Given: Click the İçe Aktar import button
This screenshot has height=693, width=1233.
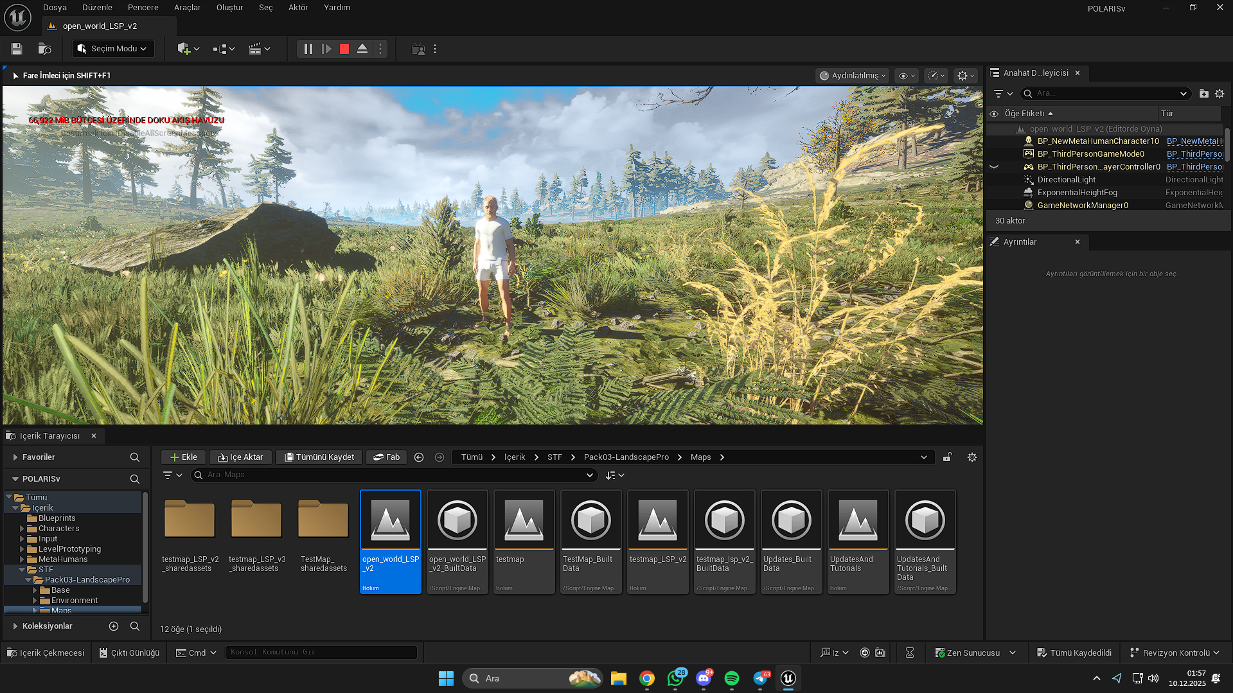Looking at the screenshot, I should pos(241,457).
